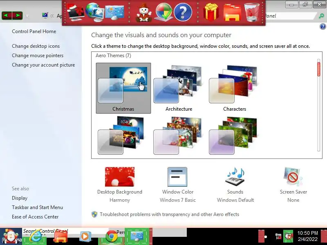The image size is (327, 245).
Task: Click the None screen saver label
Action: pos(293,200)
